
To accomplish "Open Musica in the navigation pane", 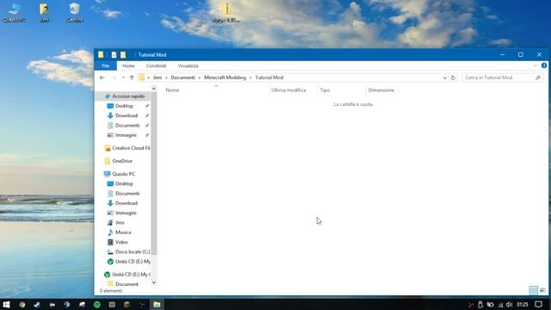I will (119, 232).
